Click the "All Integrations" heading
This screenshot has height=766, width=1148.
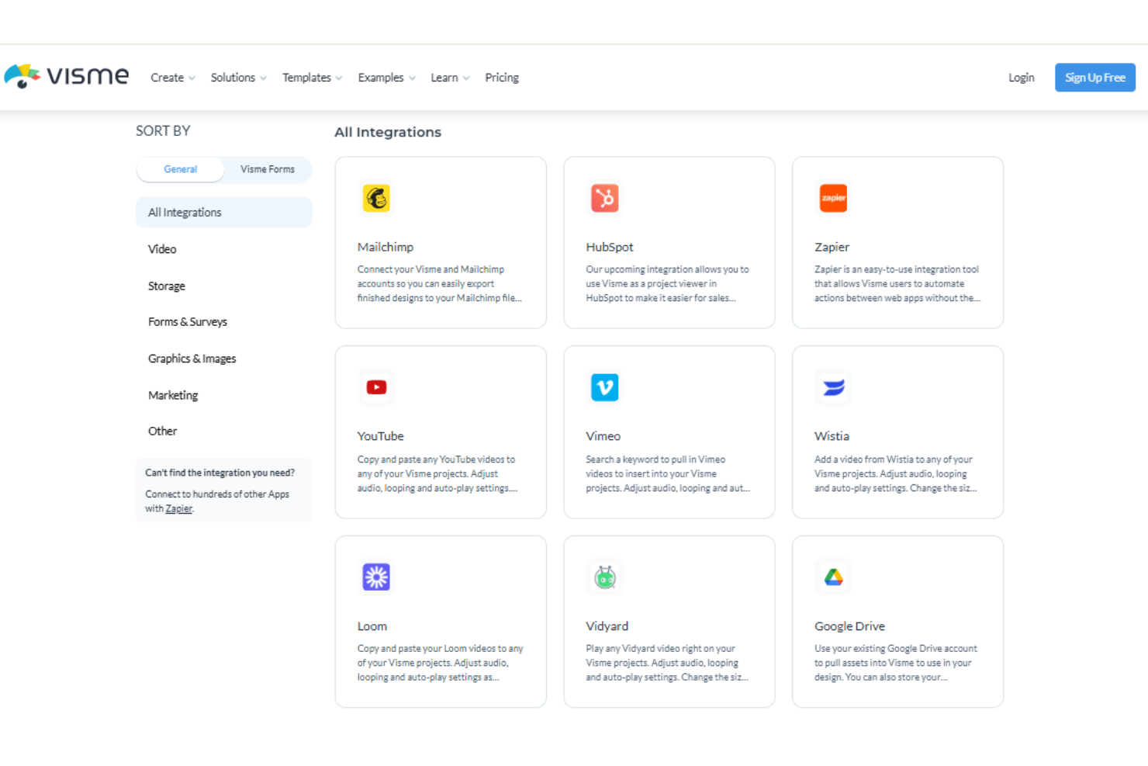[x=388, y=132]
